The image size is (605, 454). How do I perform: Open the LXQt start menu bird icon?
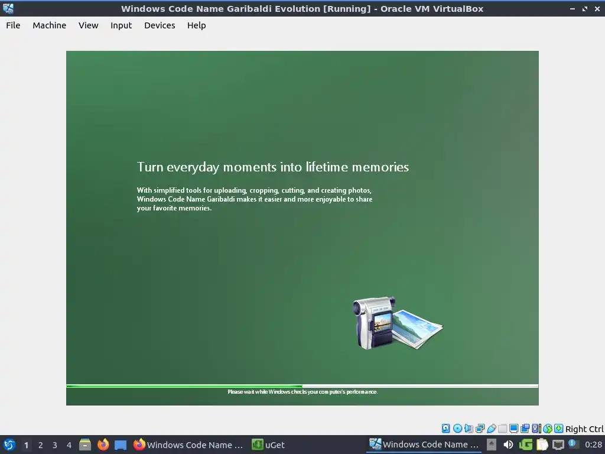click(9, 445)
